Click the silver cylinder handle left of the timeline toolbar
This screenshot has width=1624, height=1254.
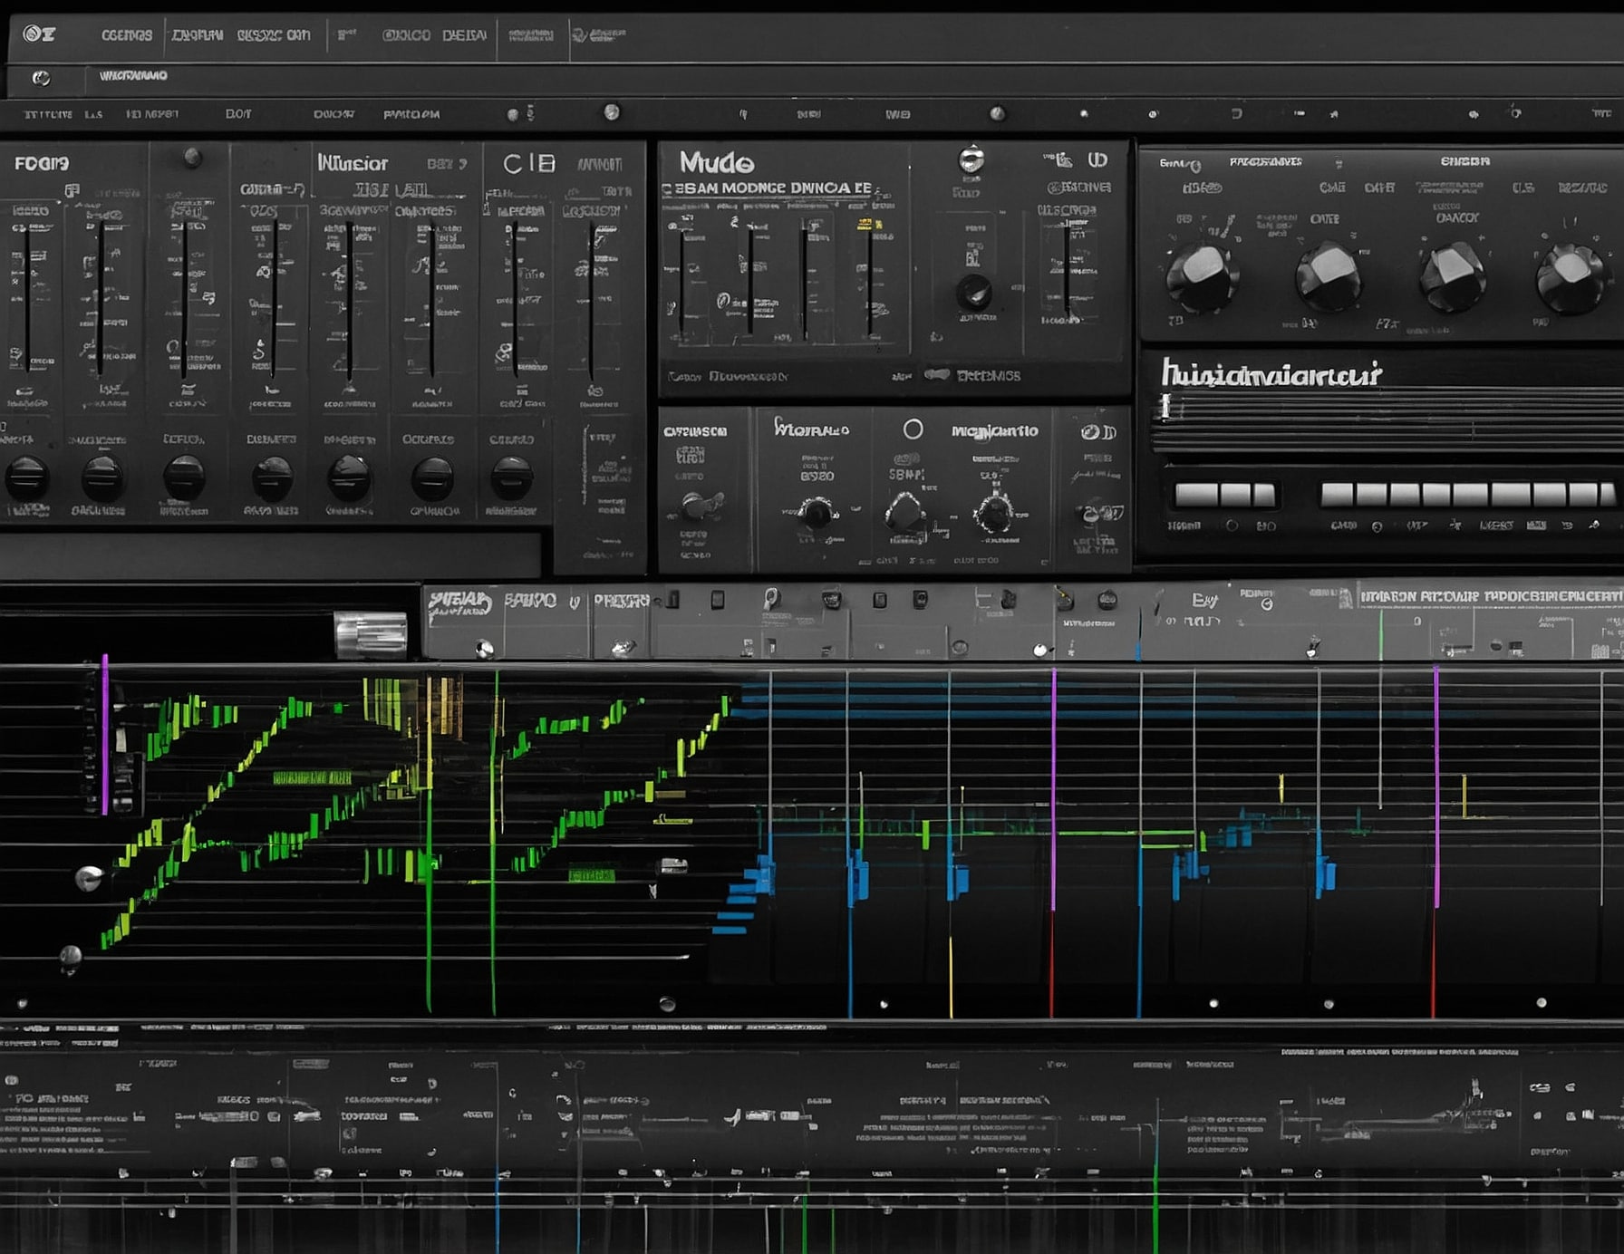click(x=370, y=634)
